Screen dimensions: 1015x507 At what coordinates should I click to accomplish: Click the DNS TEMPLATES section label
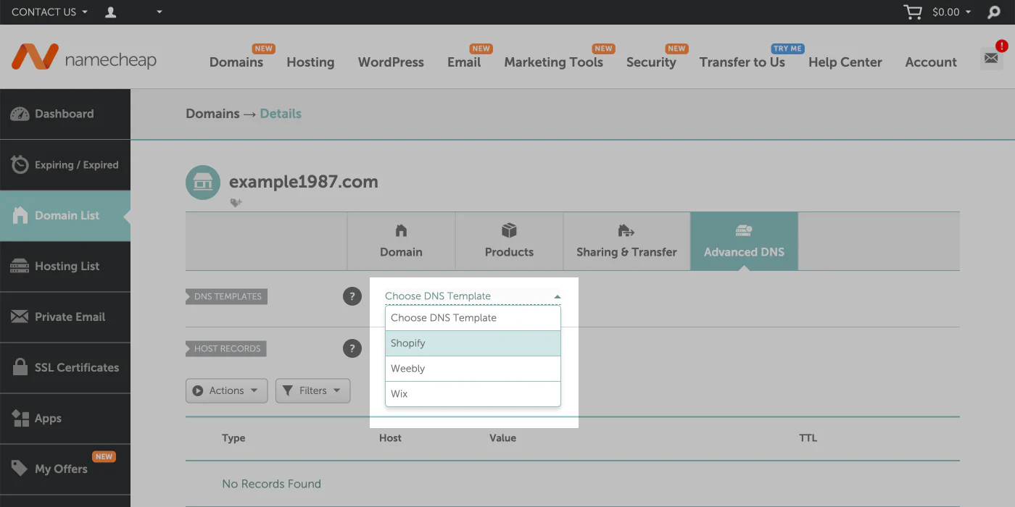pos(227,296)
